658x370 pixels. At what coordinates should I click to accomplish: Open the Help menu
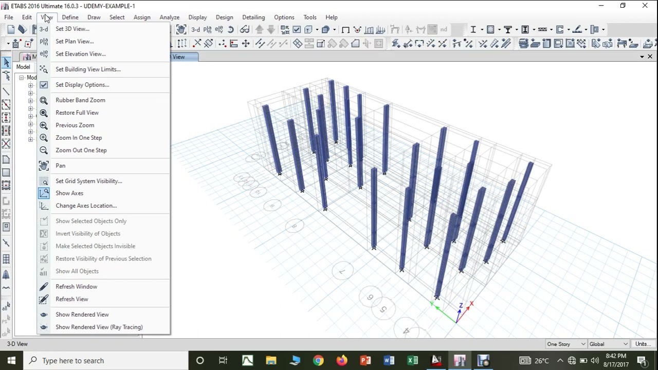[332, 17]
